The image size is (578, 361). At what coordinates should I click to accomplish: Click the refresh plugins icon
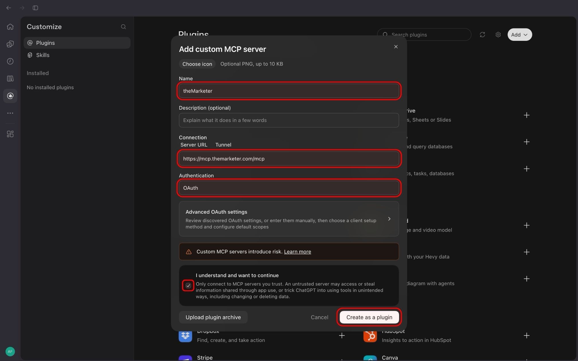click(x=482, y=35)
